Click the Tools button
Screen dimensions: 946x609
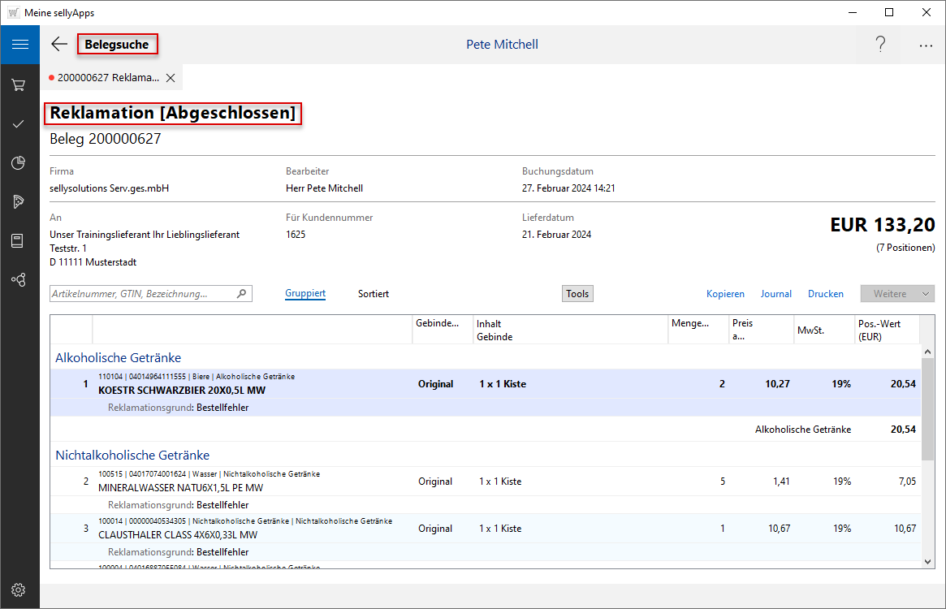[577, 293]
